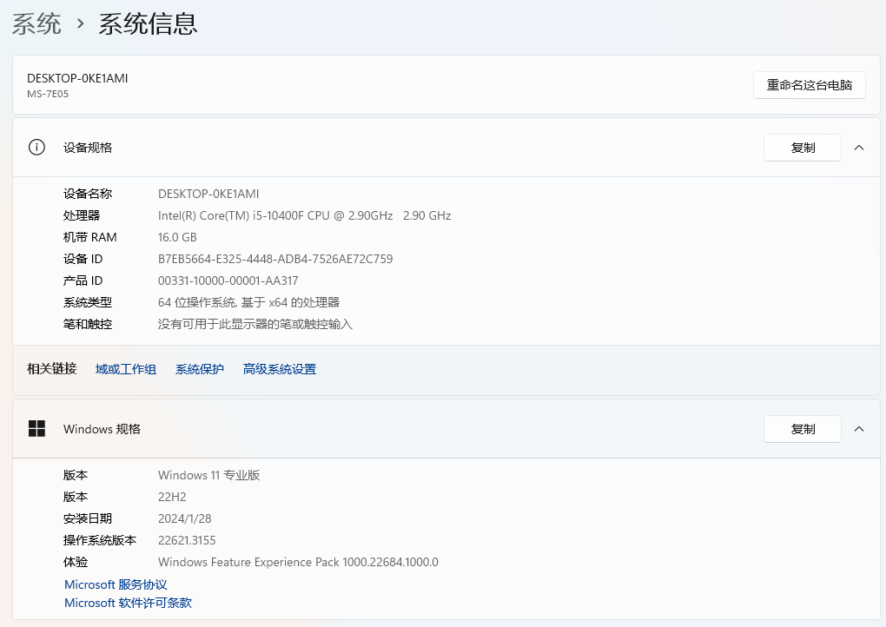Click the Windows 规格 section heading
This screenshot has height=627, width=886.
tap(102, 429)
